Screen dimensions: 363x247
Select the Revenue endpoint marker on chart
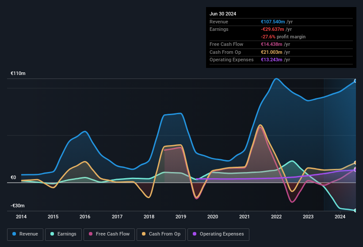coord(355,81)
